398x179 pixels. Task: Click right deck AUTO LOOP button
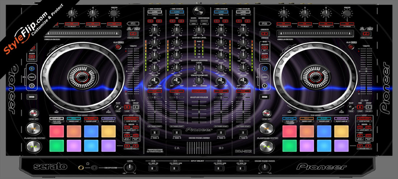[x=364, y=118]
